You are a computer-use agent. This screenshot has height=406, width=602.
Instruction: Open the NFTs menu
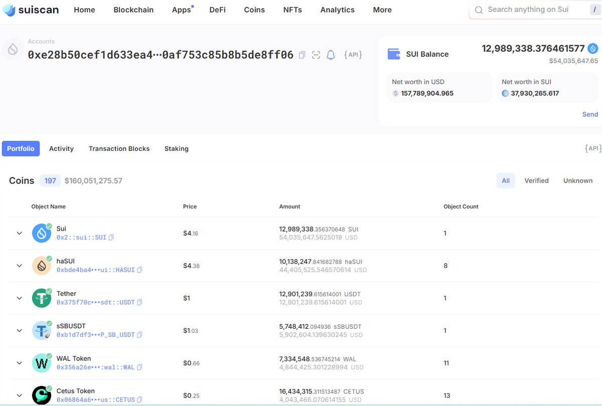tap(292, 10)
